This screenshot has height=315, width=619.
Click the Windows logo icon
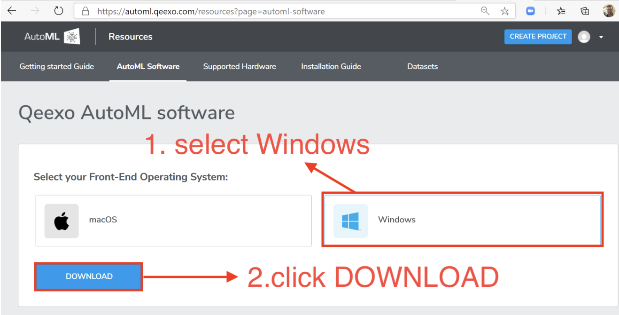point(350,221)
